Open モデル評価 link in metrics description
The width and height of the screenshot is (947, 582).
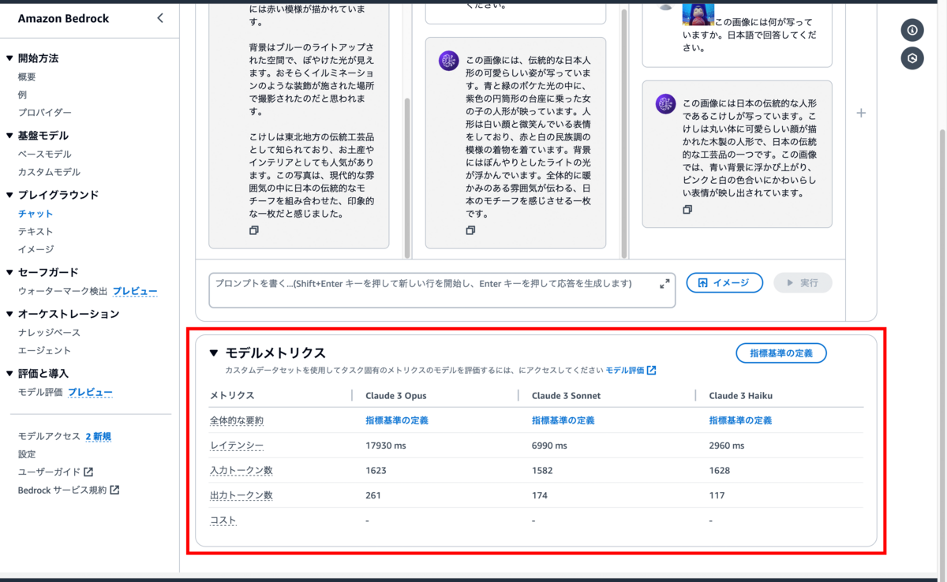[x=625, y=370]
